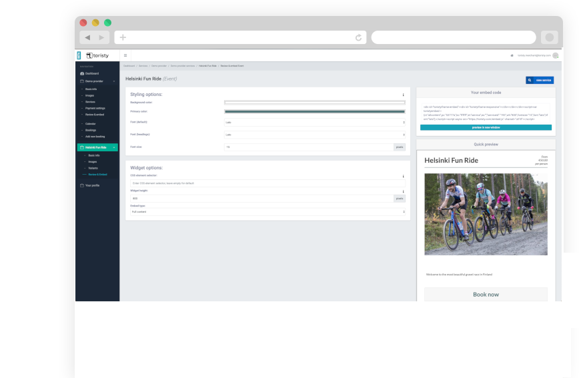Image resolution: width=579 pixels, height=378 pixels.
Task: Go to Helsinki Fun Ride in the breadcrumb
Action: click(207, 66)
